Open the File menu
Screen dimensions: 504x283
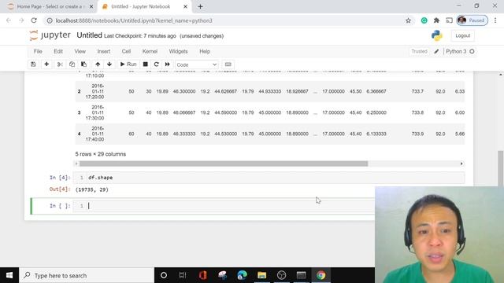pyautogui.click(x=38, y=51)
